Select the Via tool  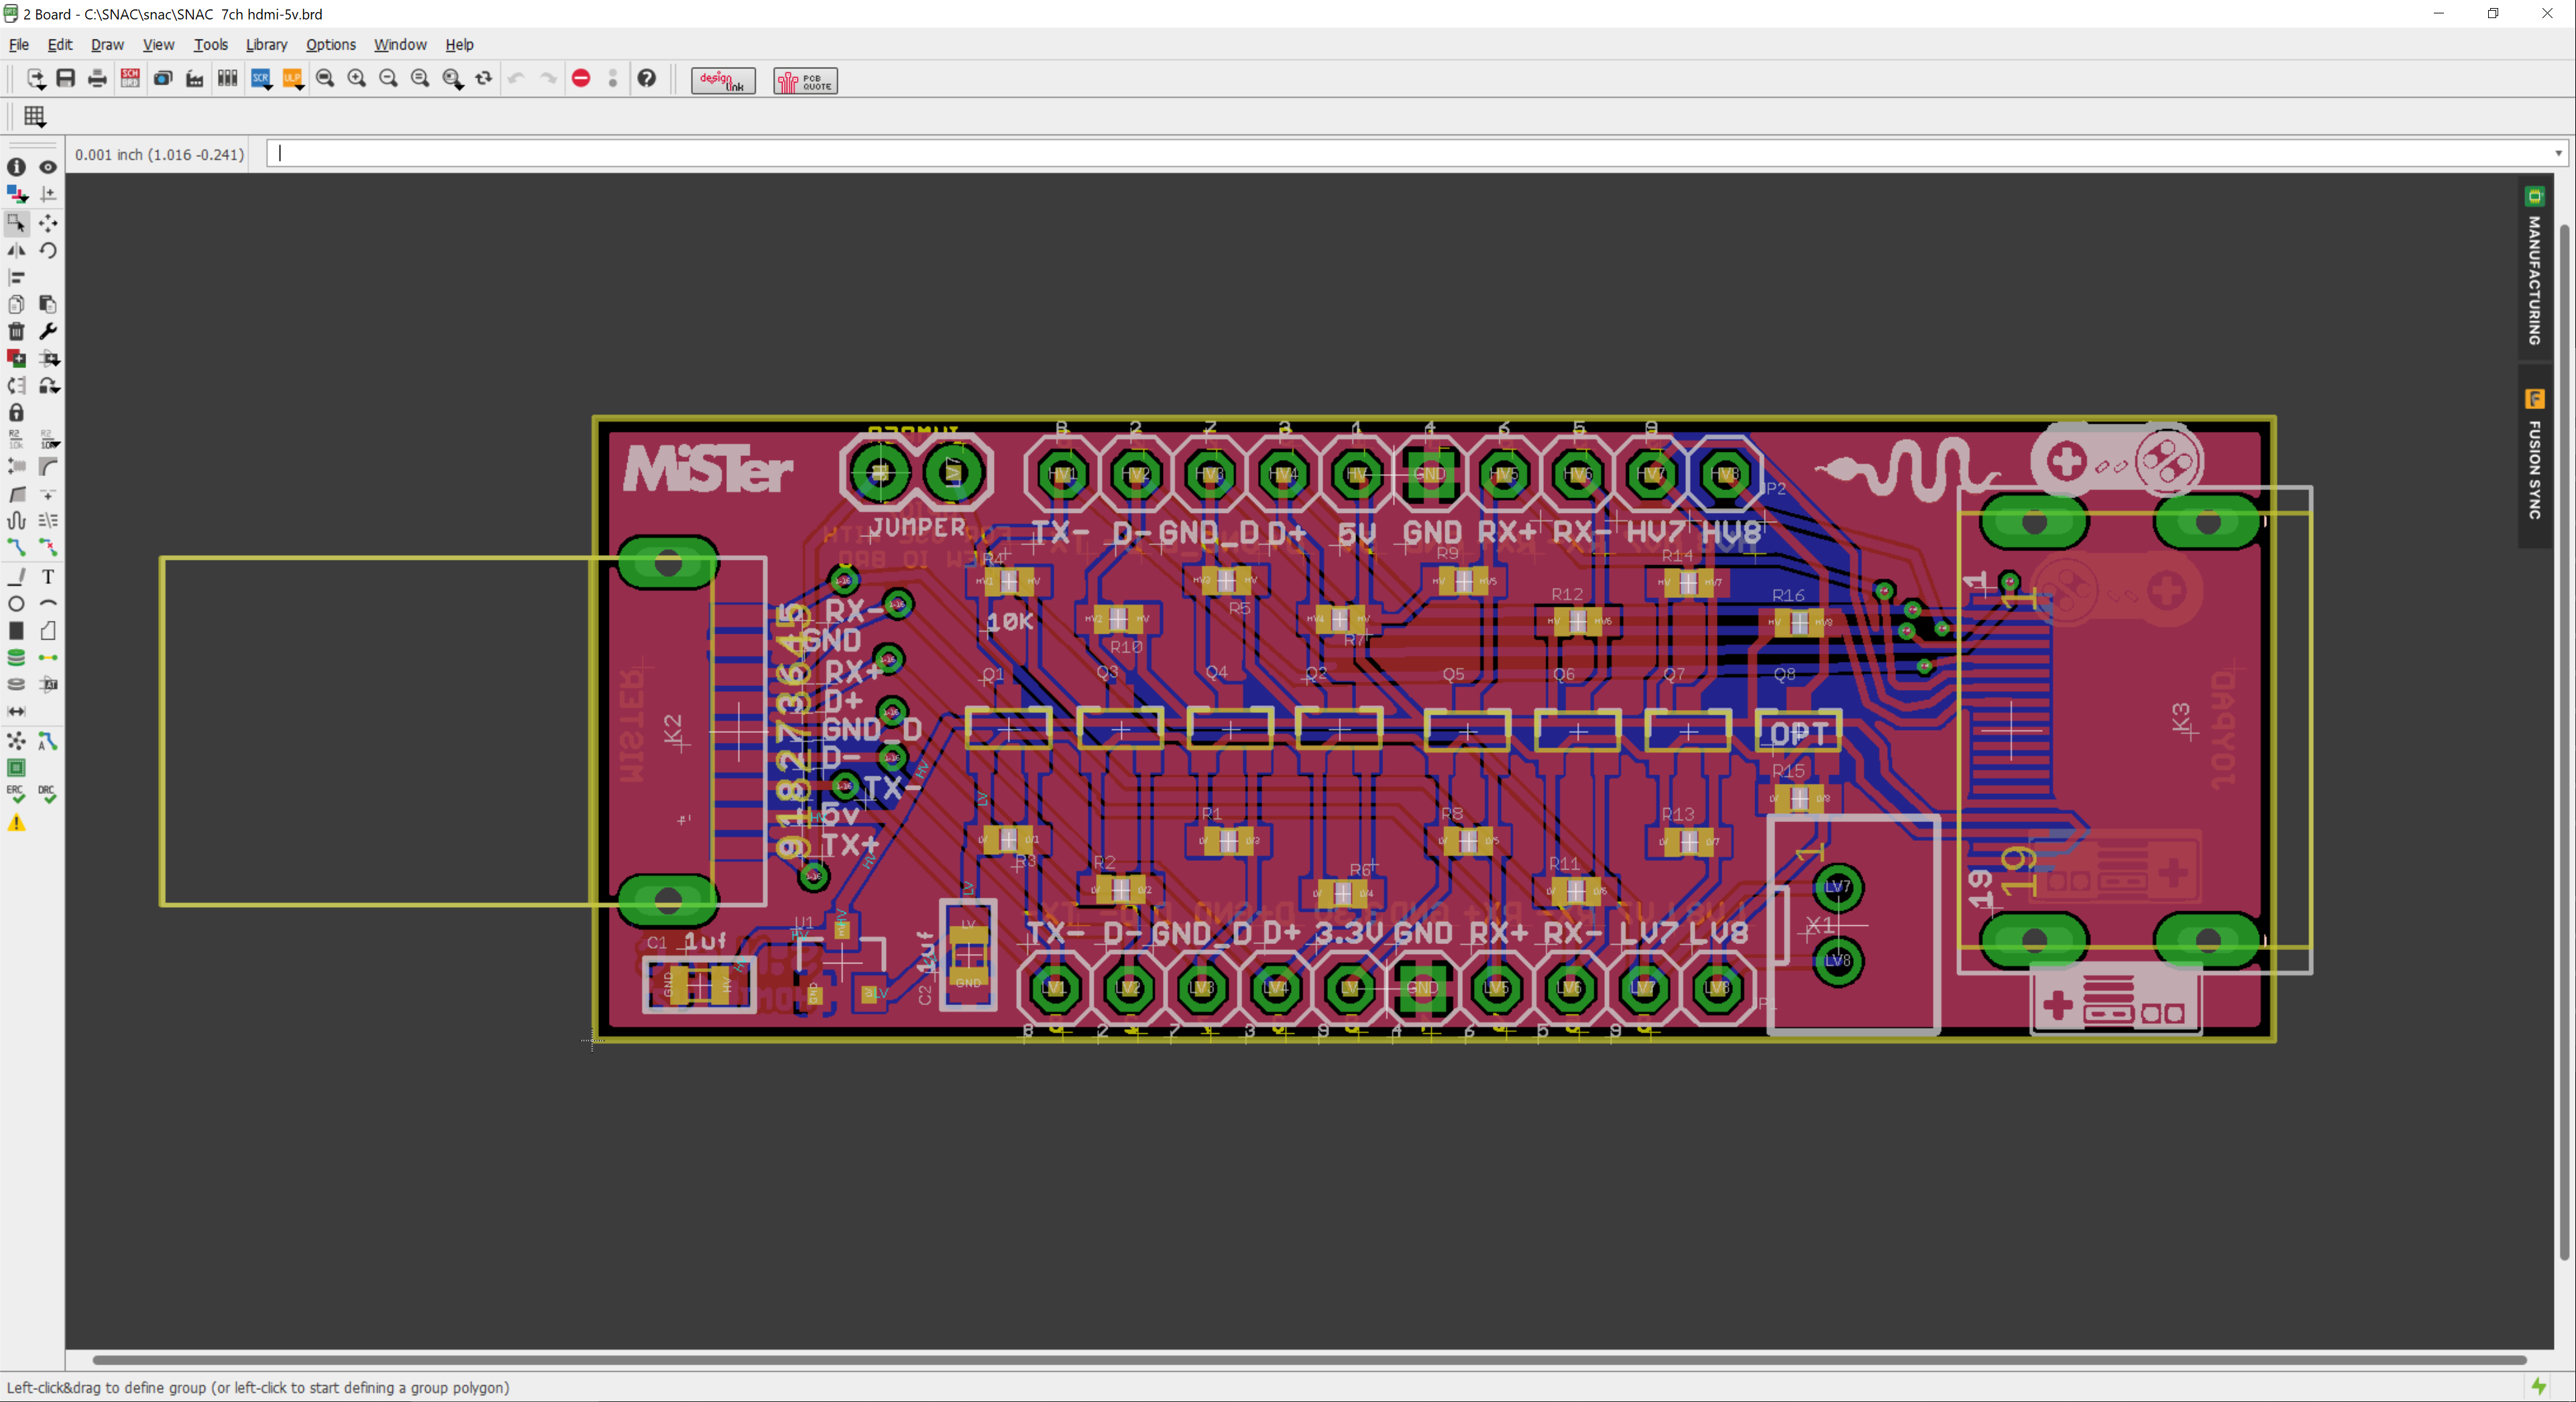click(17, 658)
